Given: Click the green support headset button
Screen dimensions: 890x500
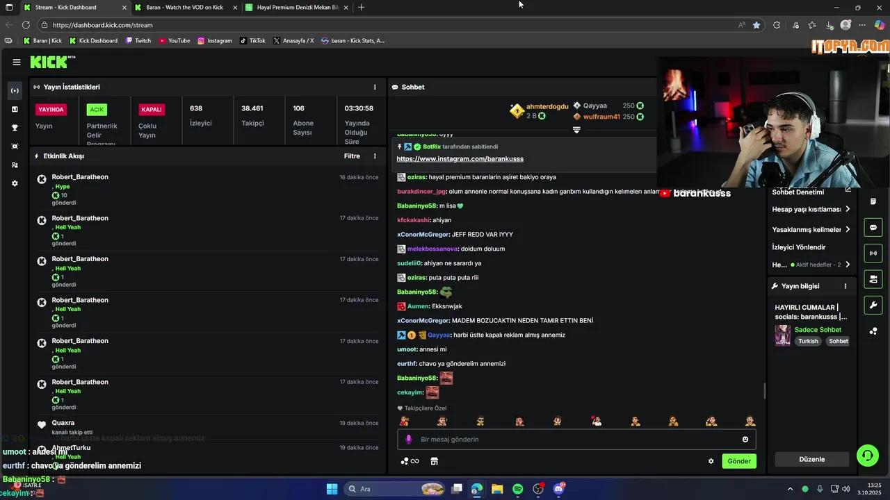Looking at the screenshot, I should point(867,456).
